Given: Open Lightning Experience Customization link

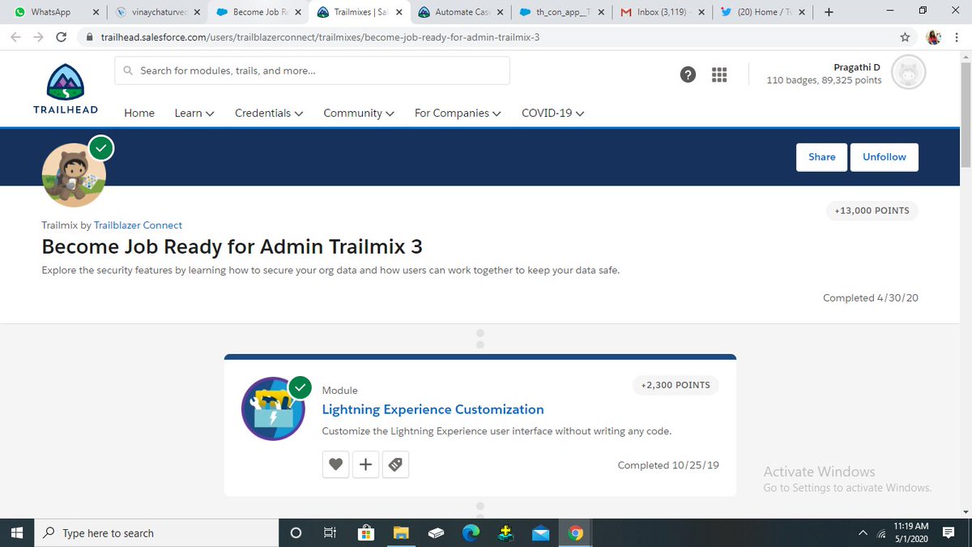Looking at the screenshot, I should [x=433, y=409].
